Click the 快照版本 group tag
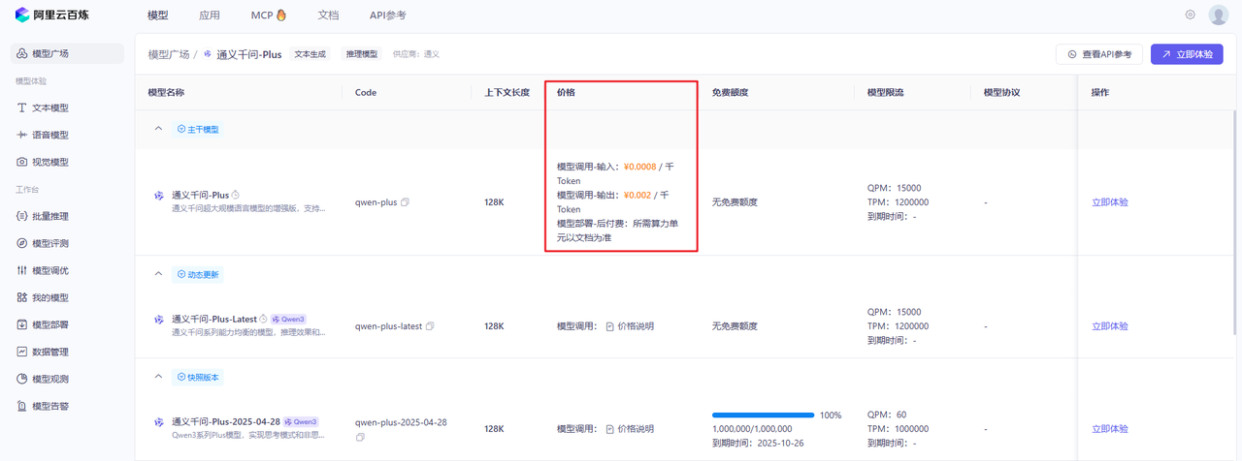1242x461 pixels. pyautogui.click(x=197, y=376)
